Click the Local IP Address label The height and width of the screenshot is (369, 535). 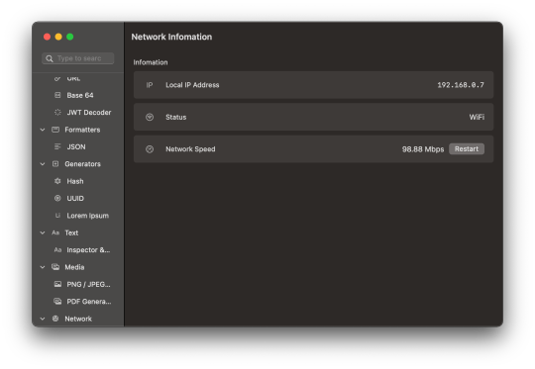tap(192, 85)
